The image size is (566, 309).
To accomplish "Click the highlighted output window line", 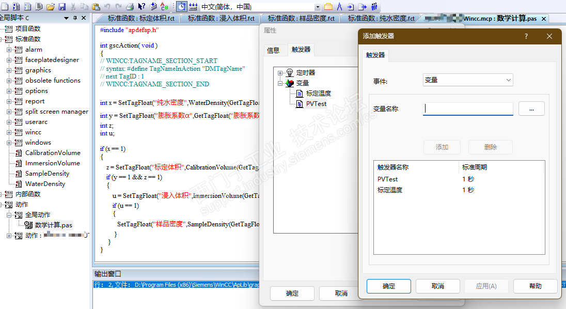I will pyautogui.click(x=176, y=285).
